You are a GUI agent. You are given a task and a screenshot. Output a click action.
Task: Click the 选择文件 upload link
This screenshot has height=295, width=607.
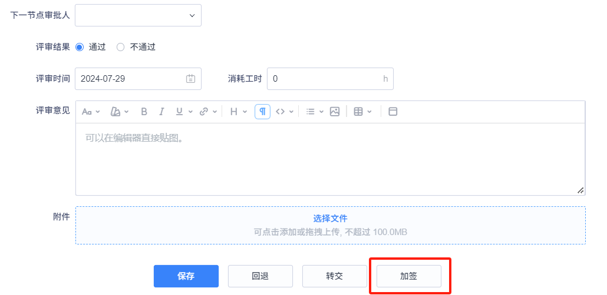point(330,219)
